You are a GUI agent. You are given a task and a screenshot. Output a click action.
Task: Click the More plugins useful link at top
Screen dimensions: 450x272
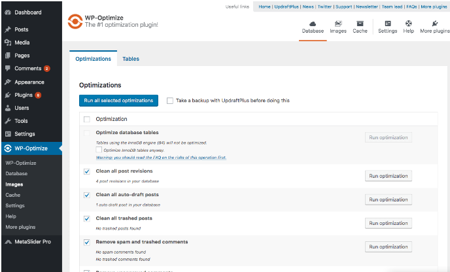434,7
